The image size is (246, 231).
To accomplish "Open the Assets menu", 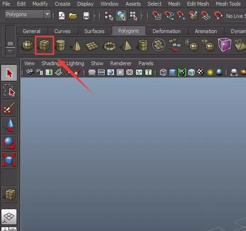I will pos(133,4).
